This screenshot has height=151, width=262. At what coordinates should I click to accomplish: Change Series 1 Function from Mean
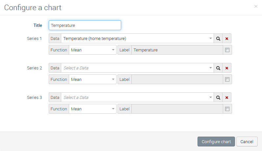92,50
